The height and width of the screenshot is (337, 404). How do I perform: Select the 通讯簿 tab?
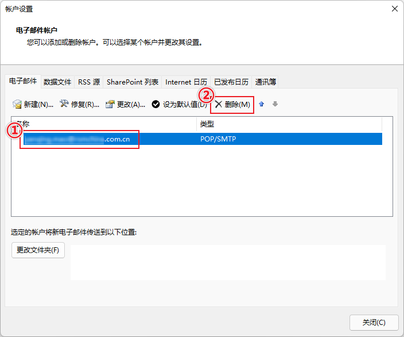[x=266, y=82]
